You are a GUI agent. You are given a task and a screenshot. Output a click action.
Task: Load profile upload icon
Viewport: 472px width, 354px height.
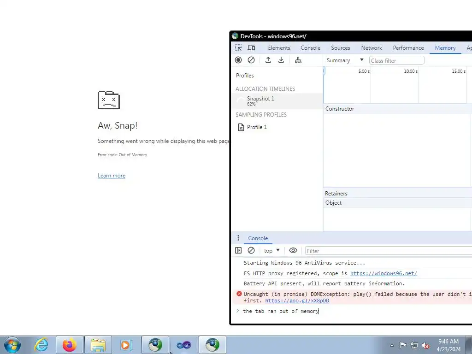tap(268, 60)
